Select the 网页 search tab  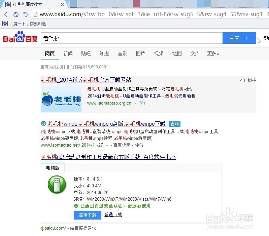point(50,53)
